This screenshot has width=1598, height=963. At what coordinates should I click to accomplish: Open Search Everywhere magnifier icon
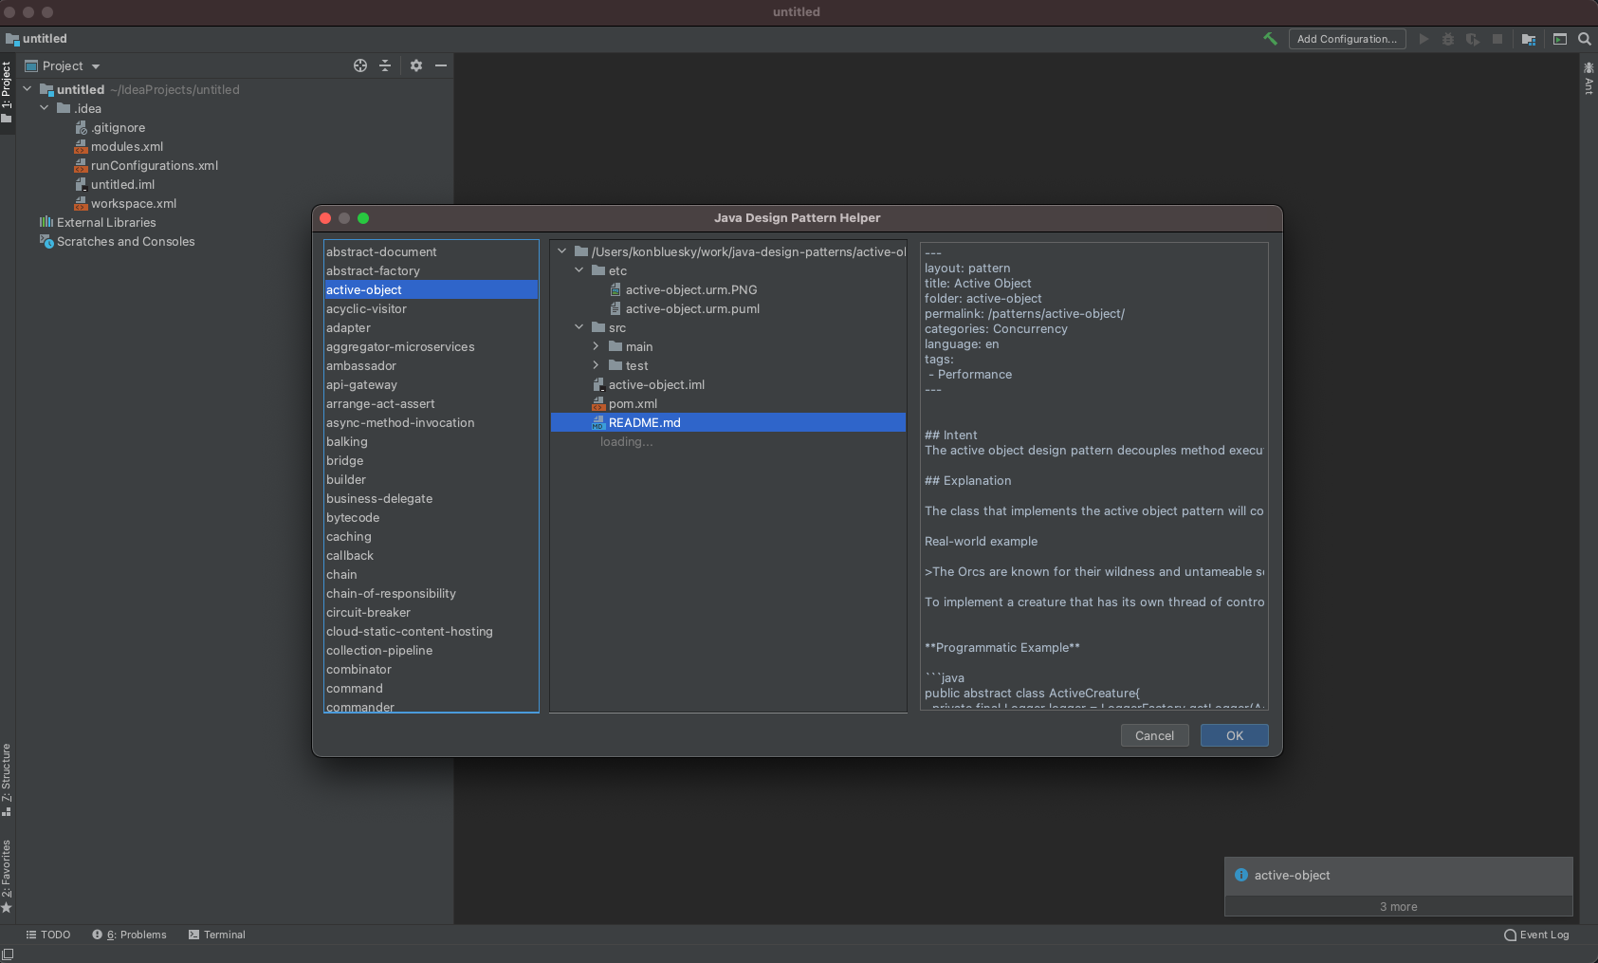[1585, 39]
